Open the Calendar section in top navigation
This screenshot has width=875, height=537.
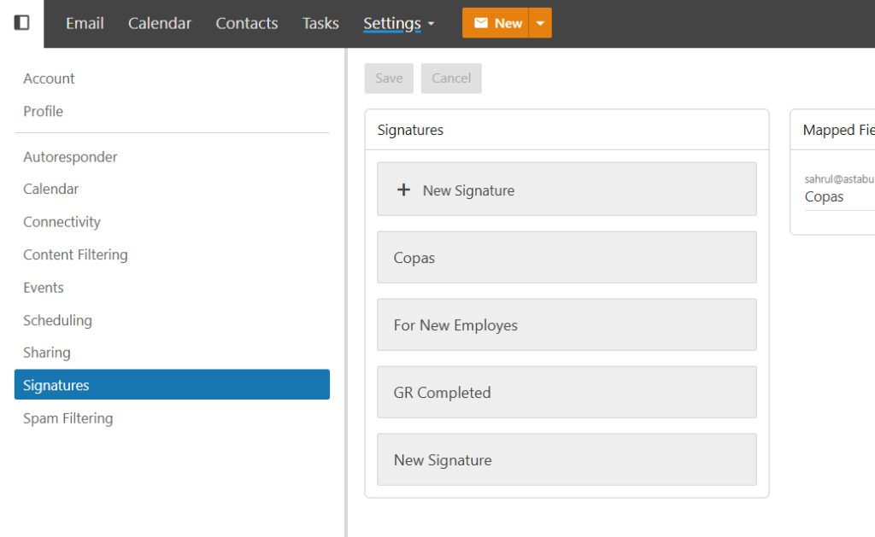click(x=160, y=23)
